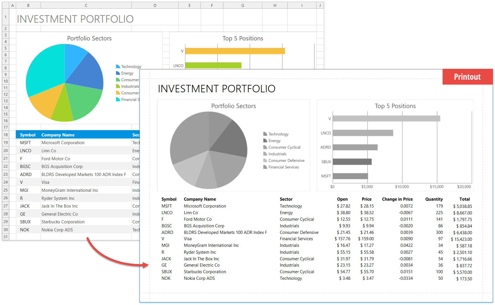Click the yellow V bar in colored chart
The width and height of the screenshot is (495, 305).
(x=235, y=51)
